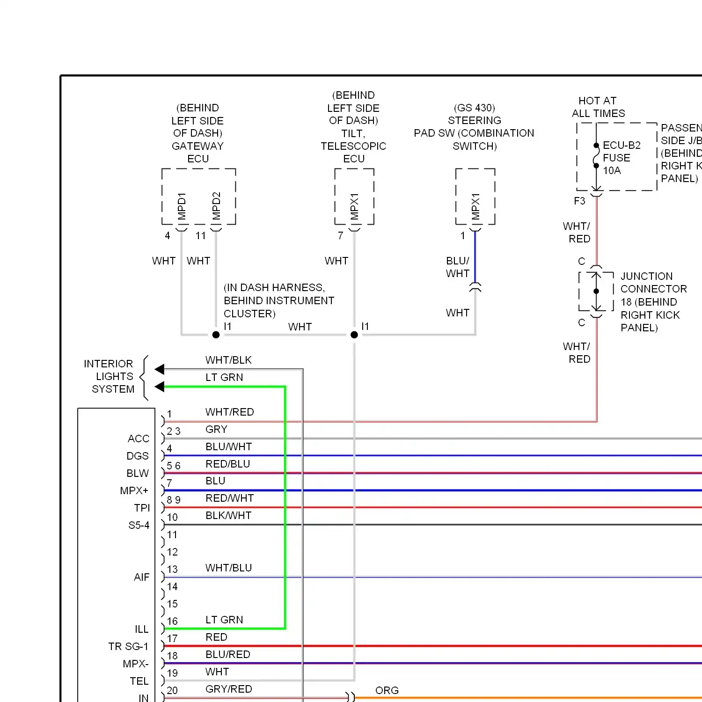This screenshot has height=702, width=702.
Task: Select the "WHT/BLK" wire label
Action: click(228, 360)
